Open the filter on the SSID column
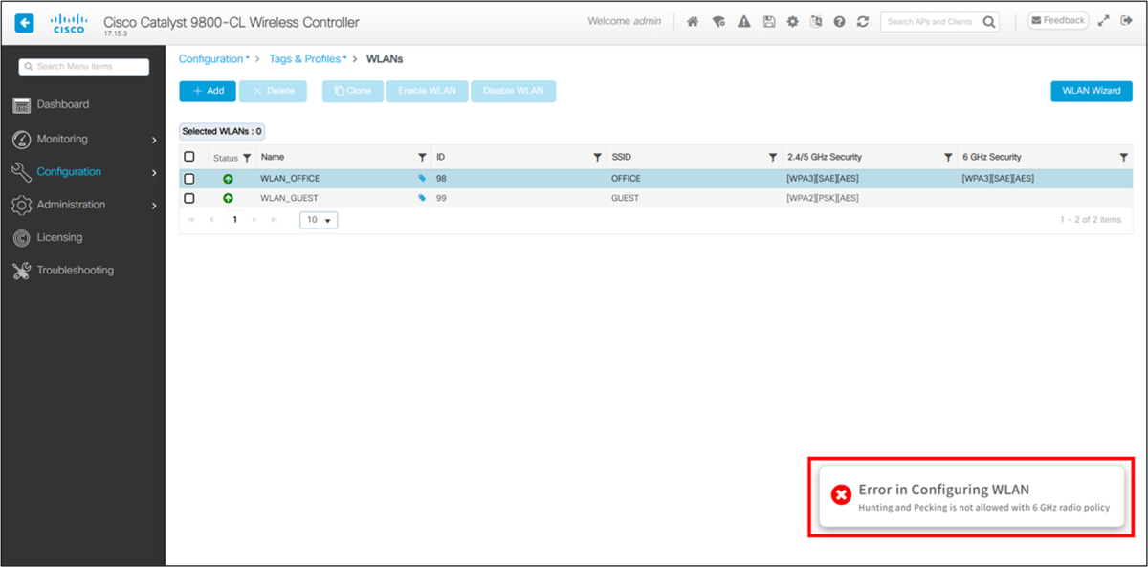This screenshot has width=1148, height=567. [x=773, y=158]
